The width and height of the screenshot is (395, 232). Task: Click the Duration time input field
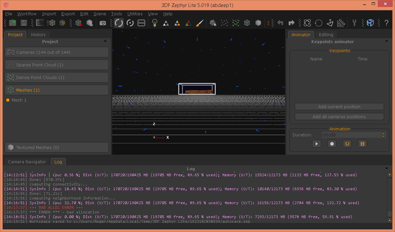point(352,135)
